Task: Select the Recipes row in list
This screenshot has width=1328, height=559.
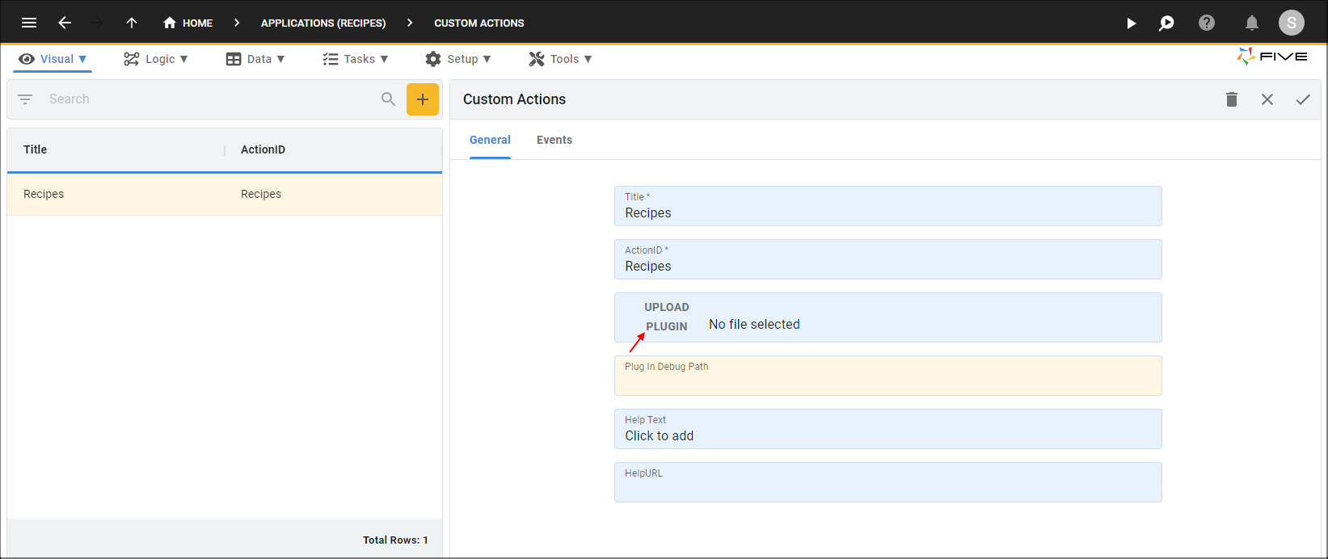Action: 224,194
